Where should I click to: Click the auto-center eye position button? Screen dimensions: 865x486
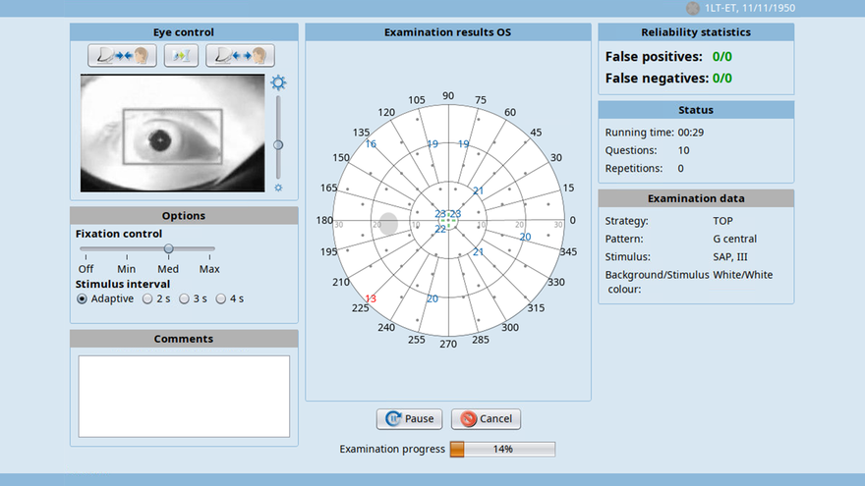pyautogui.click(x=181, y=56)
